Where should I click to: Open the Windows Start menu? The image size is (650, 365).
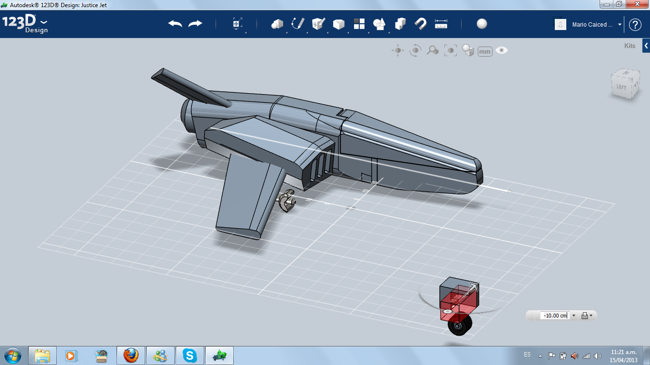coord(12,355)
